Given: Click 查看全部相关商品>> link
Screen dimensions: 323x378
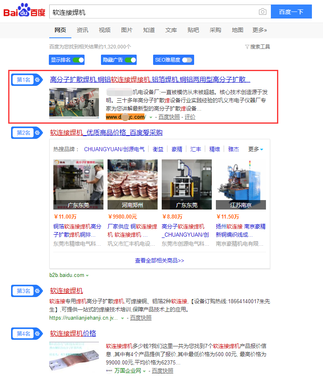Looking at the screenshot, I should coord(160,260).
